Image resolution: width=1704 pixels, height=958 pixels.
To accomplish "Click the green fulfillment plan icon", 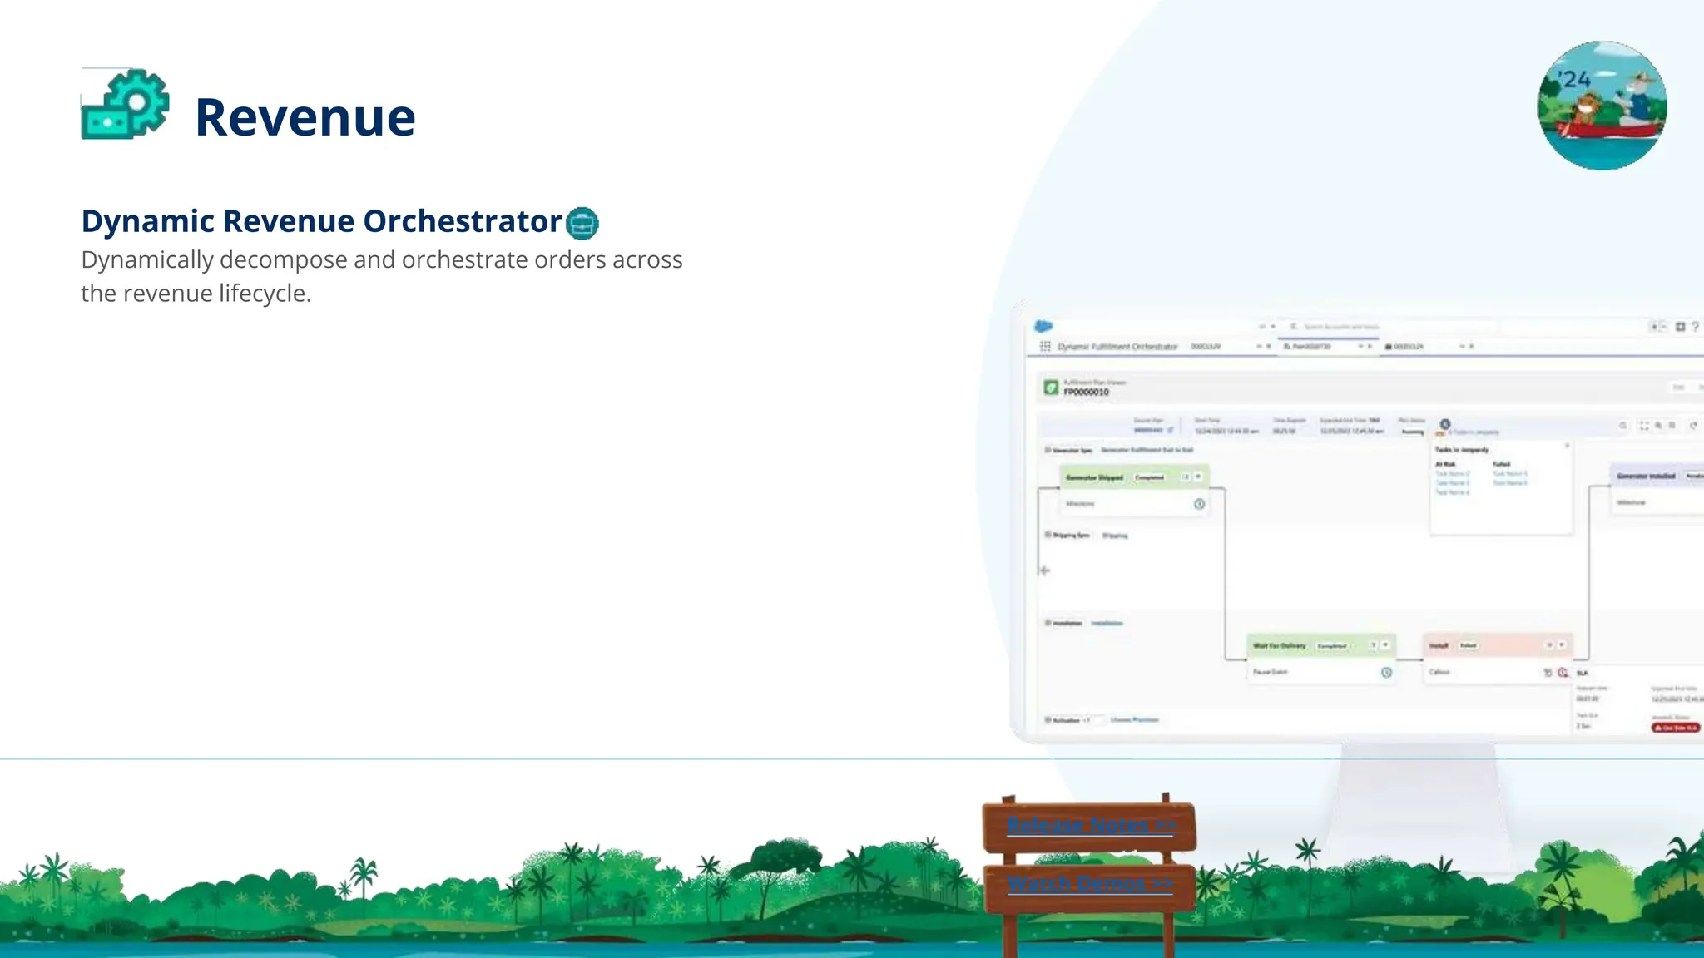I will point(1051,388).
